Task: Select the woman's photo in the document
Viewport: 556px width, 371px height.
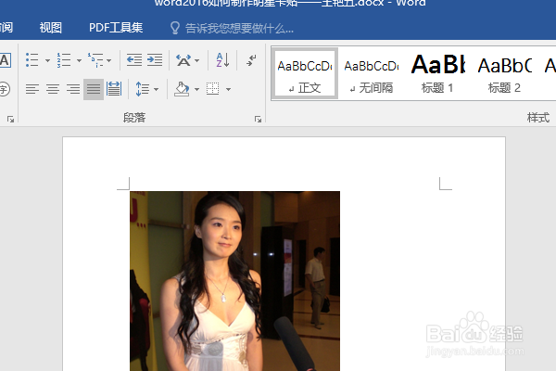Action: coord(234,281)
